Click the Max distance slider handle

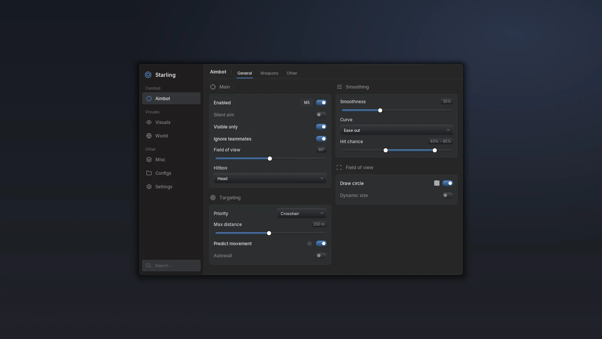pos(269,233)
